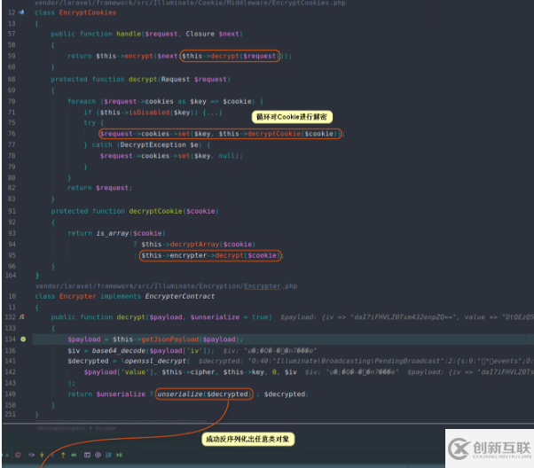This screenshot has height=468, width=534.
Task: Toggle the breakpoint on line 134
Action: pyautogui.click(x=23, y=339)
